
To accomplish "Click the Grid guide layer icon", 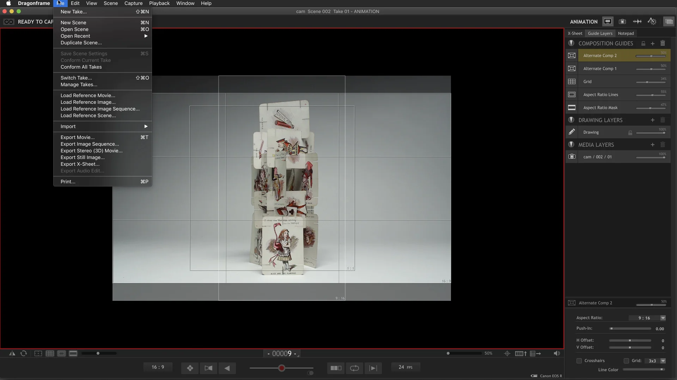I will point(572,82).
